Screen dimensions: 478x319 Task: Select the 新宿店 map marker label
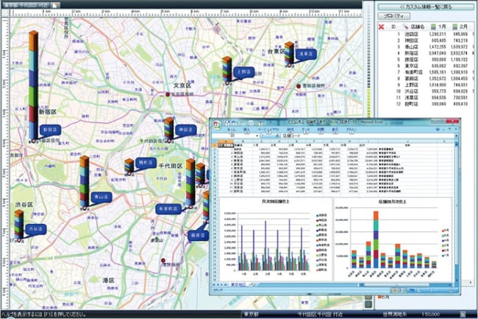(51, 130)
